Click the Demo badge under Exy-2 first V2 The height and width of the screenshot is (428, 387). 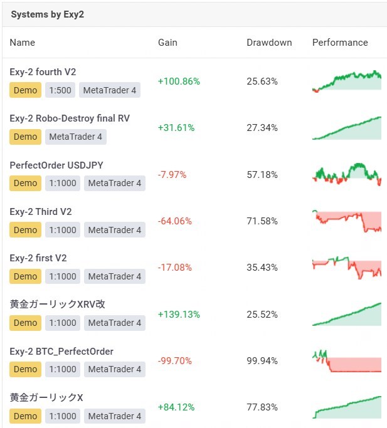point(26,276)
